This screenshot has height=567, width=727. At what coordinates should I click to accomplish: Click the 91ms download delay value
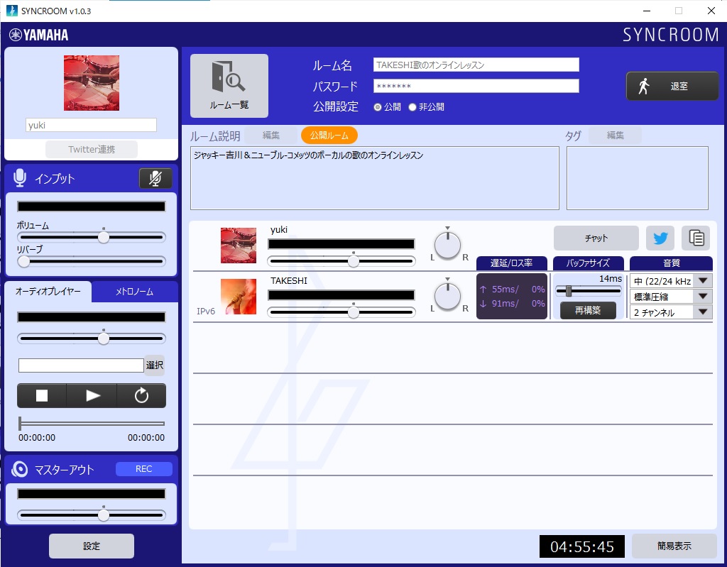tap(505, 304)
